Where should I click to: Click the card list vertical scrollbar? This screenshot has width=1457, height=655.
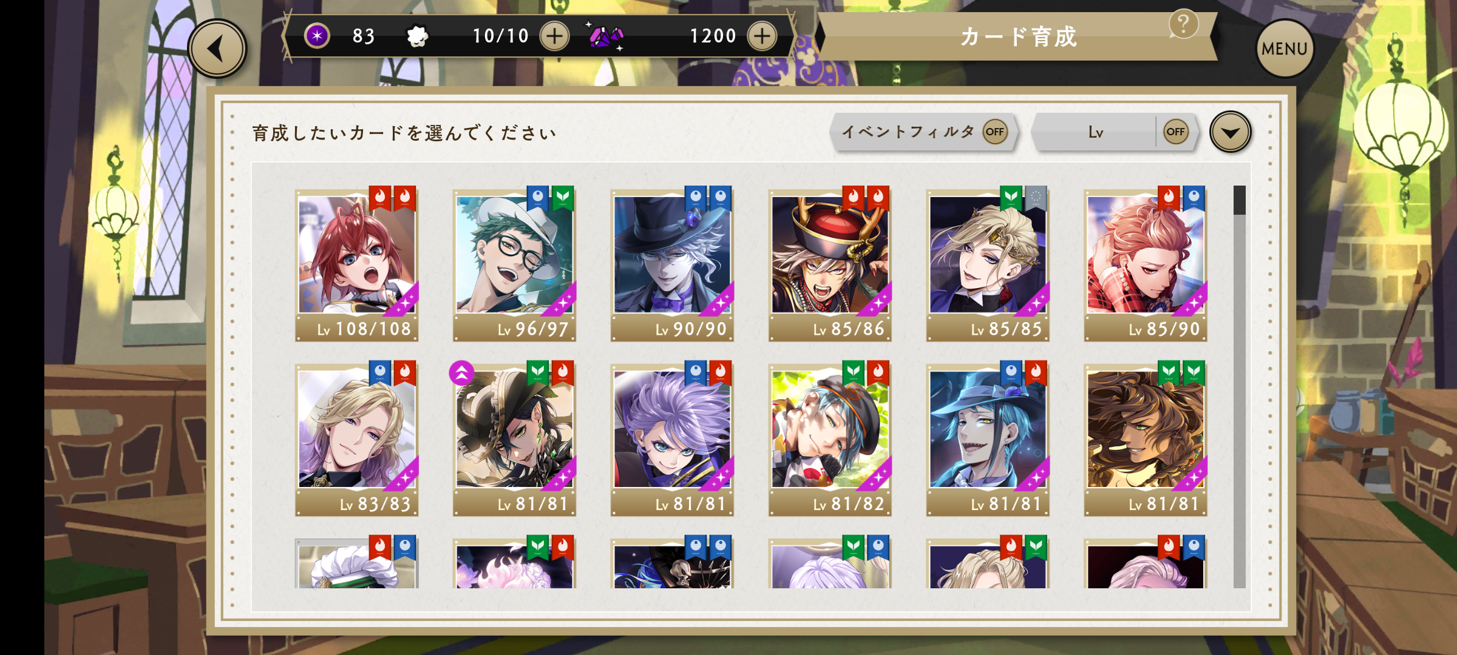tap(1239, 387)
